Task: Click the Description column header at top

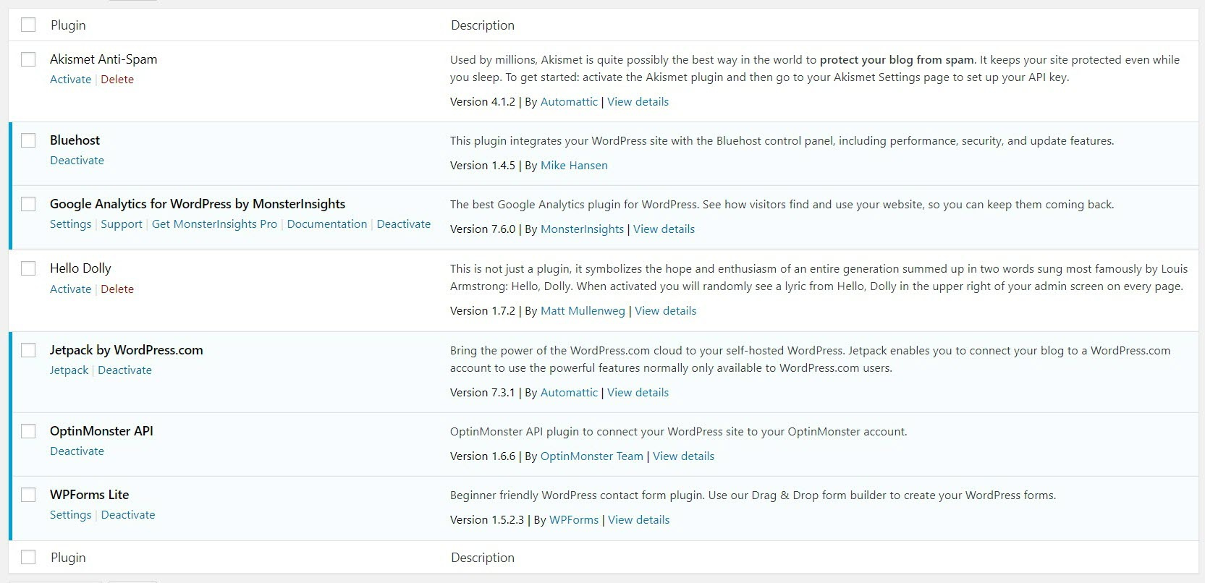Action: 483,25
